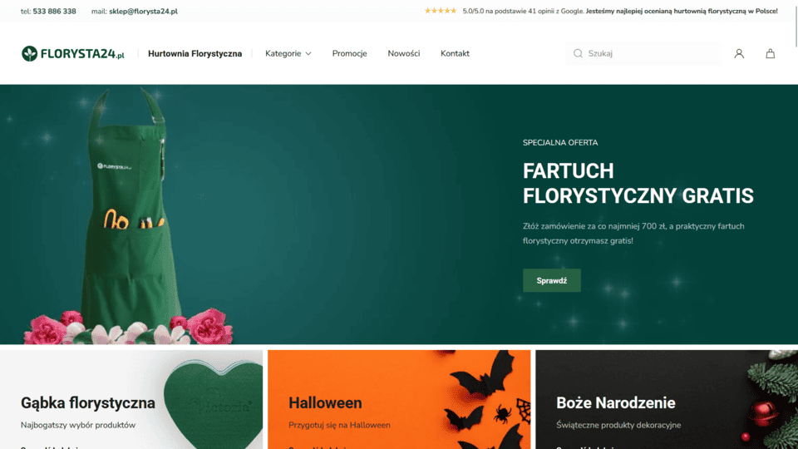
Task: Click the Przygotuj się na Halloween subtitle
Action: click(339, 425)
